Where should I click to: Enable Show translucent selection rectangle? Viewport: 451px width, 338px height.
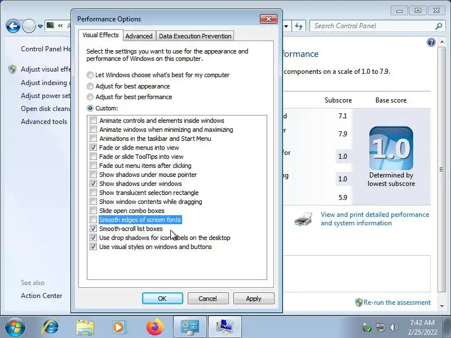click(x=93, y=193)
